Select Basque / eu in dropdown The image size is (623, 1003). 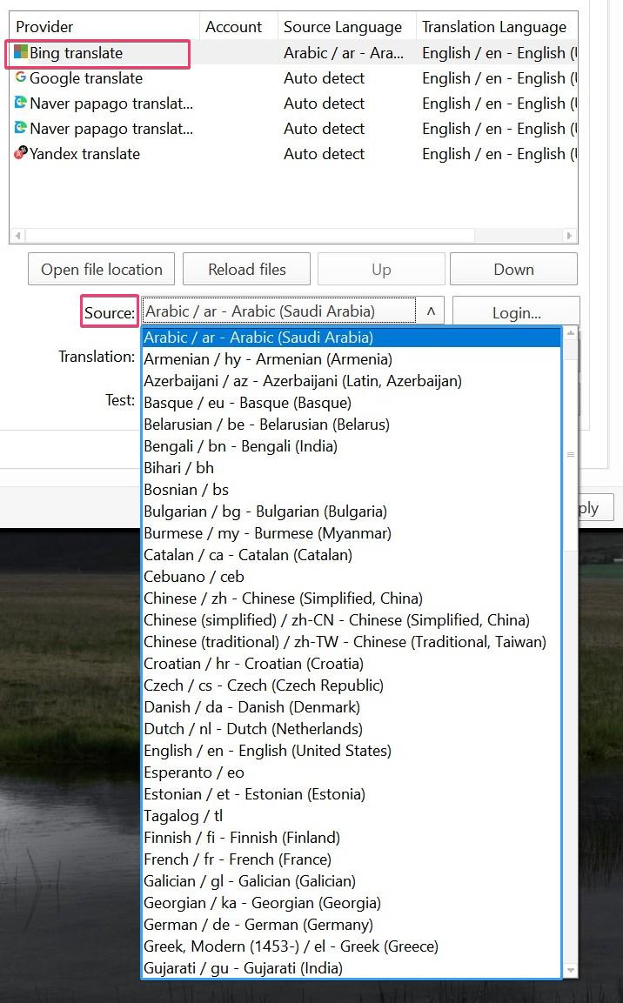(352, 403)
